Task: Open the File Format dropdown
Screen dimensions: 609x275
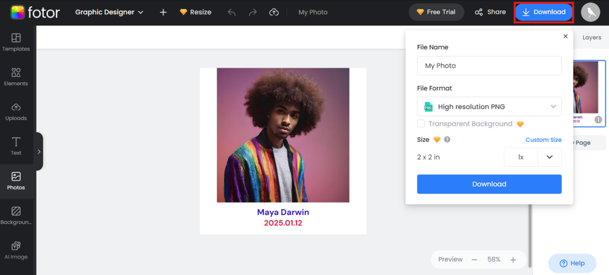Action: (x=489, y=107)
